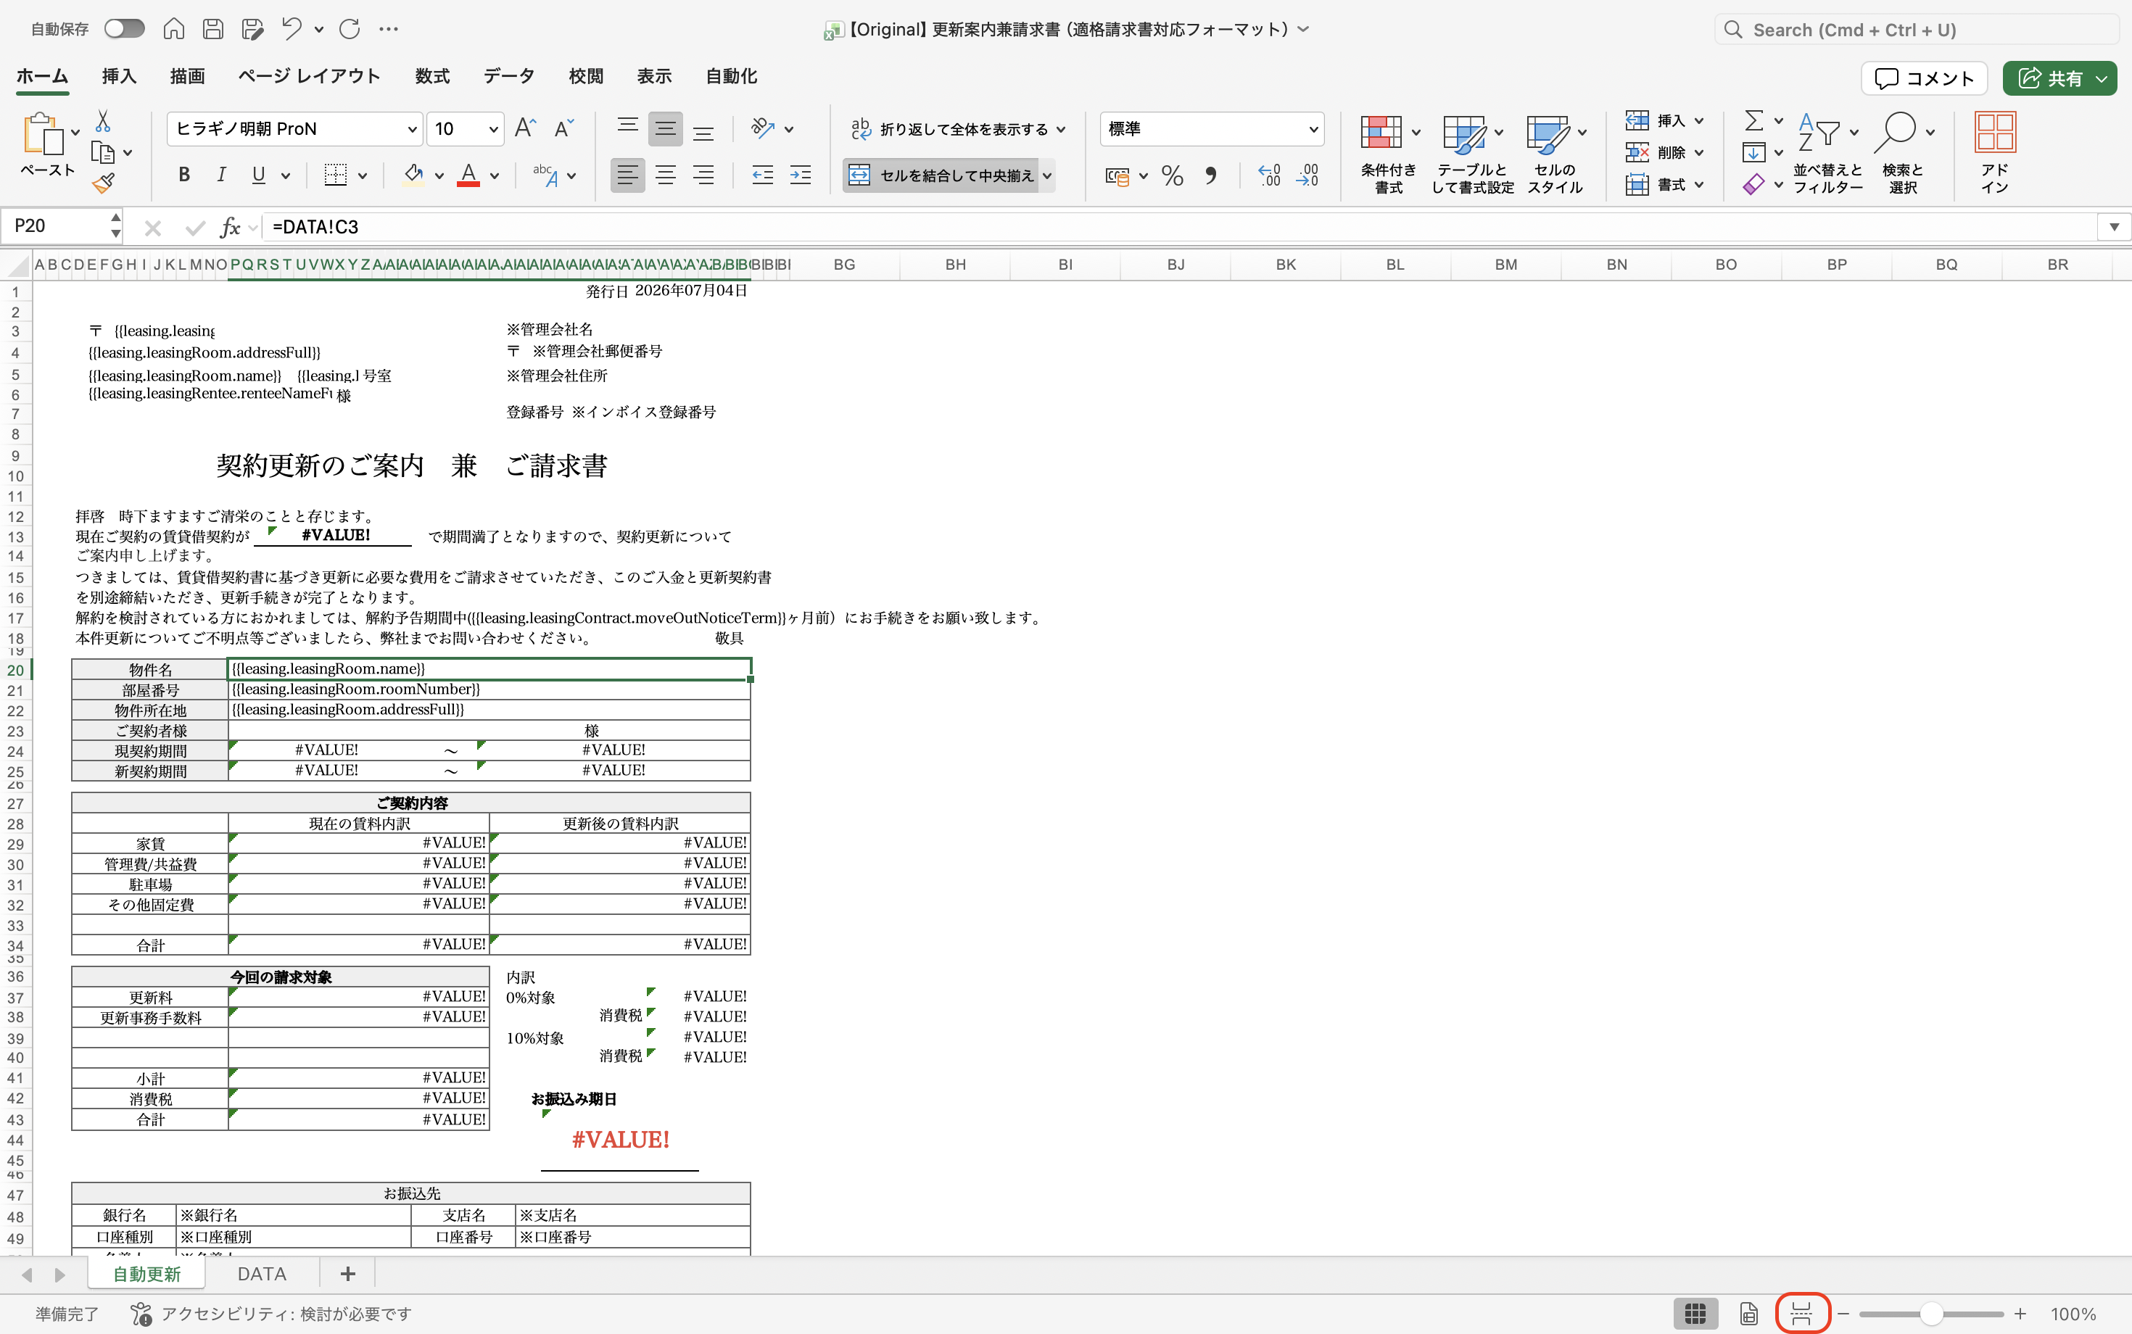The height and width of the screenshot is (1334, 2132).
Task: Open the number format dropdown showing 標準
Action: click(1313, 130)
